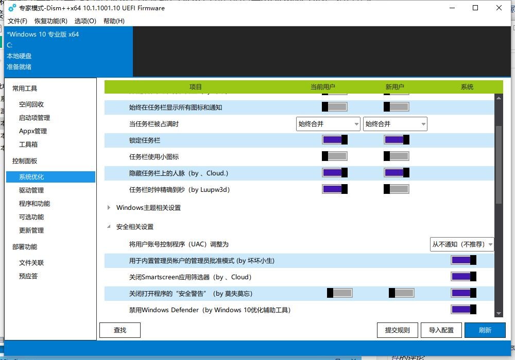This screenshot has width=515, height=360.
Task: Enable 任务栏使用小图标 for new users
Action: [397, 156]
